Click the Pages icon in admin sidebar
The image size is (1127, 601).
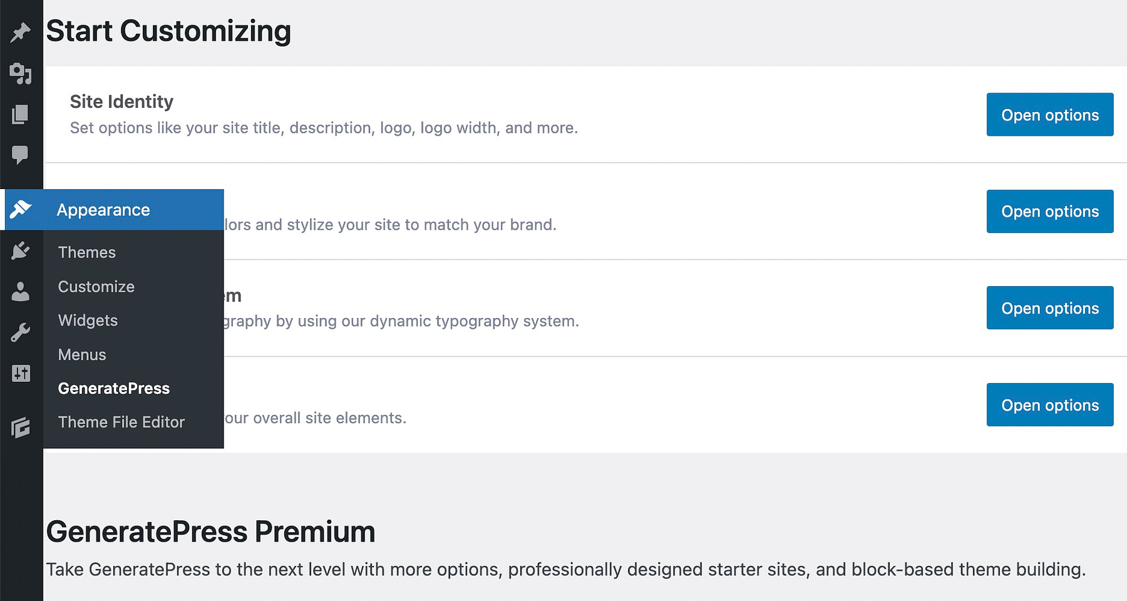click(x=21, y=114)
